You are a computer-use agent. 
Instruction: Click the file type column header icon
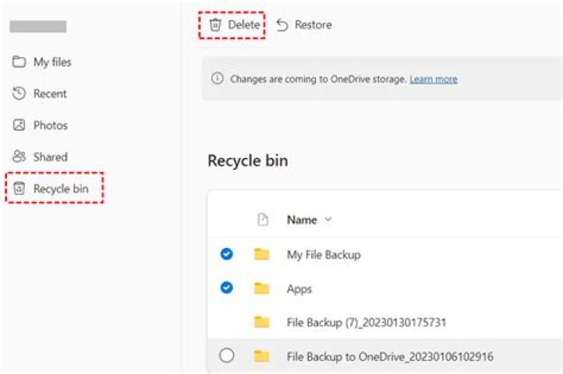[264, 221]
